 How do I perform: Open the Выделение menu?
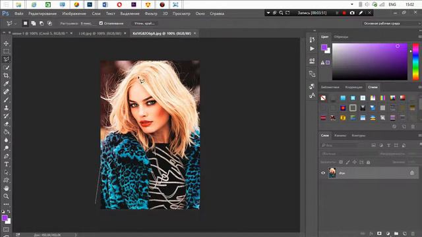tap(130, 13)
